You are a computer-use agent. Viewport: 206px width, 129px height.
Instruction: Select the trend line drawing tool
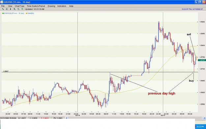pyautogui.click(x=3, y=9)
